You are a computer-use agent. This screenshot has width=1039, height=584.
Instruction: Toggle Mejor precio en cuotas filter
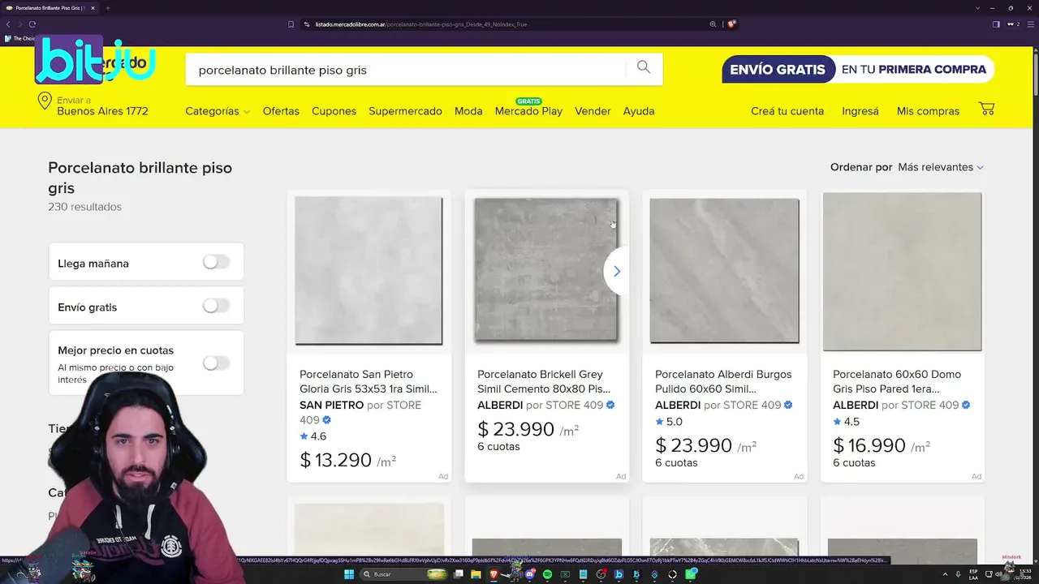[x=216, y=363]
